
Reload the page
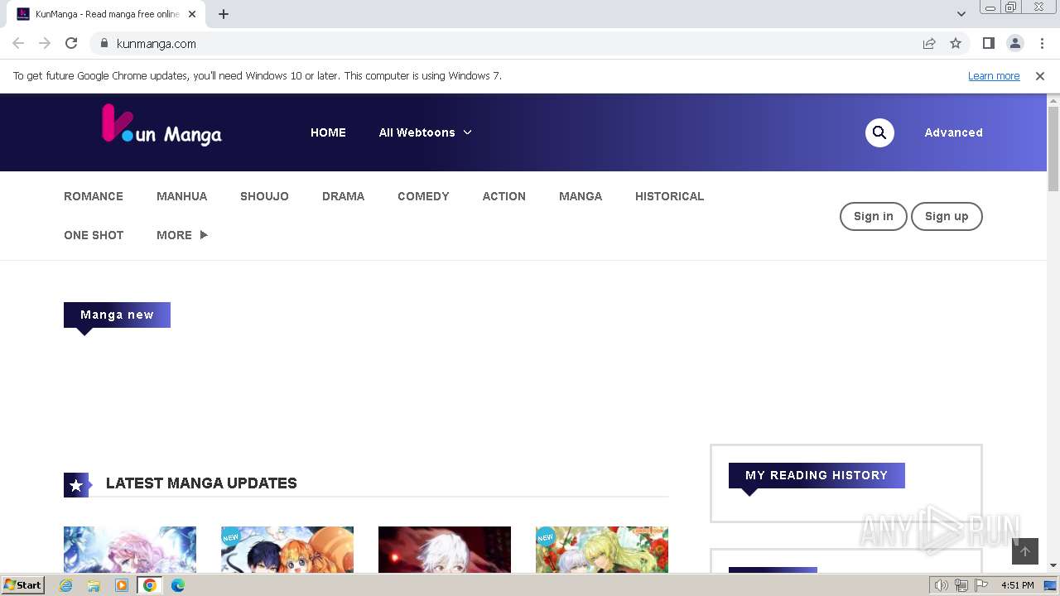point(71,43)
